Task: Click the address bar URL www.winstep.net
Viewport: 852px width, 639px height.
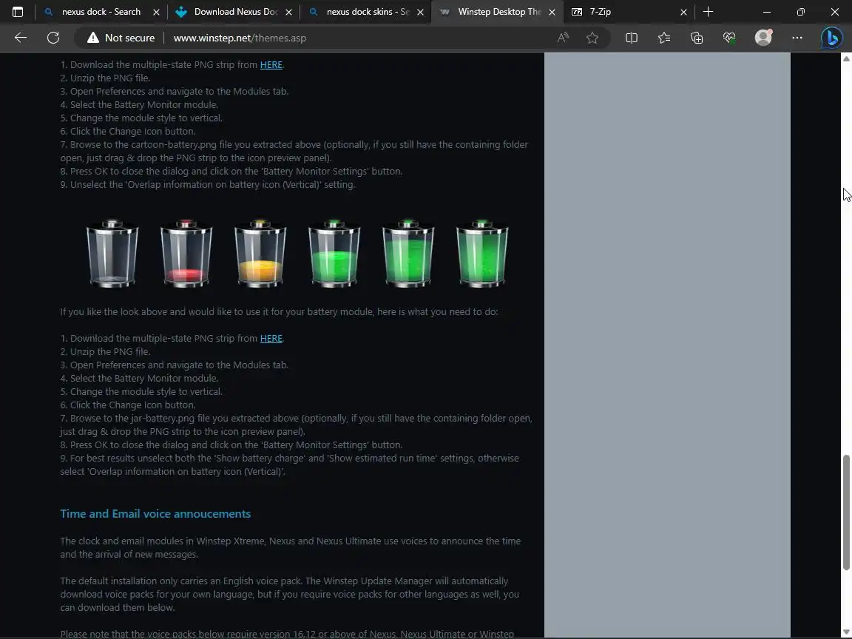Action: click(240, 38)
